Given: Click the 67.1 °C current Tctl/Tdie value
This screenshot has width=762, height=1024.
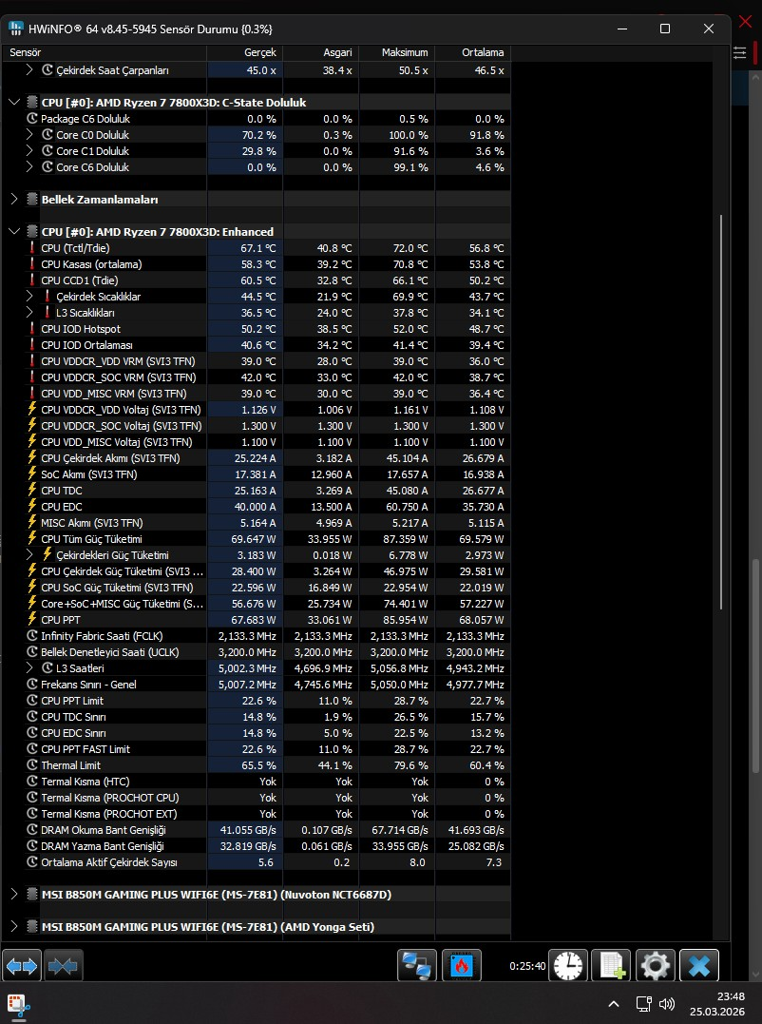Looking at the screenshot, I should pos(258,248).
